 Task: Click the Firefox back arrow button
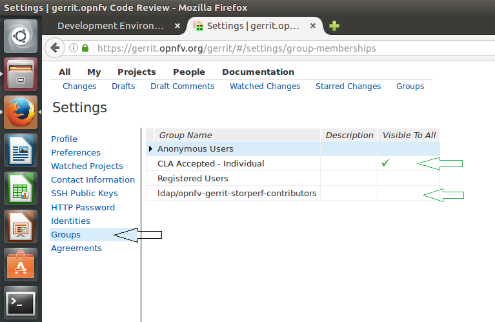coord(56,48)
